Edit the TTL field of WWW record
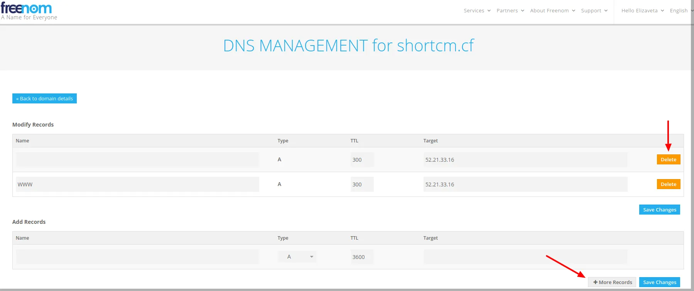 [x=362, y=184]
